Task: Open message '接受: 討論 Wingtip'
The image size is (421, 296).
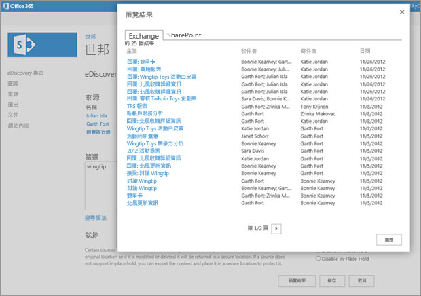Action: 148,173
